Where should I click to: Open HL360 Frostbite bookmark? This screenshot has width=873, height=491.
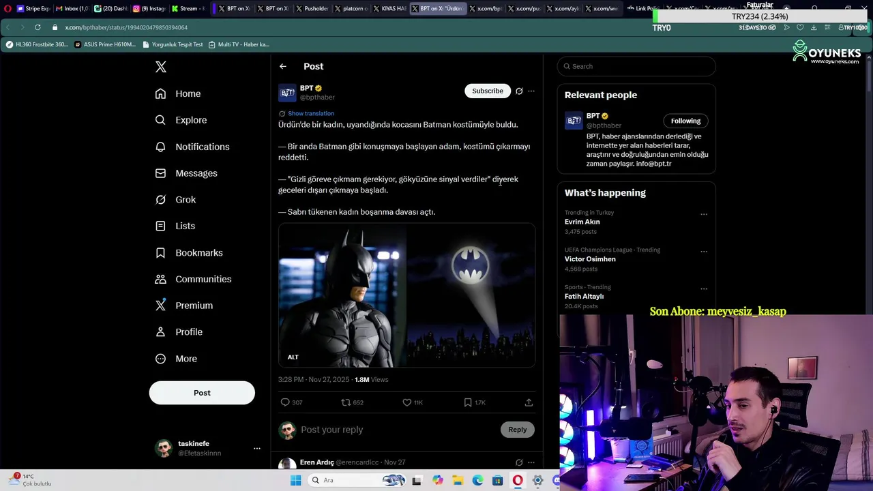point(37,44)
